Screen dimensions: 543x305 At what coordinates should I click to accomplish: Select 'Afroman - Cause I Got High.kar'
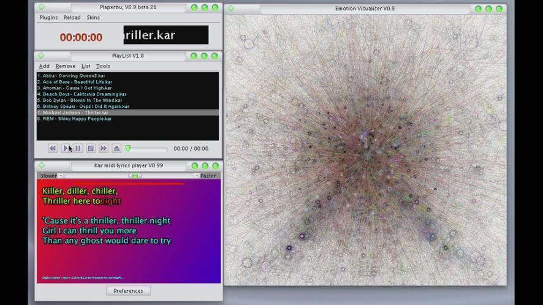click(x=128, y=88)
